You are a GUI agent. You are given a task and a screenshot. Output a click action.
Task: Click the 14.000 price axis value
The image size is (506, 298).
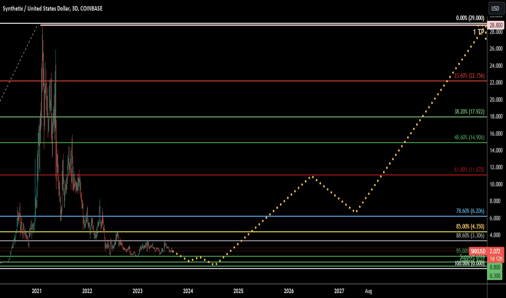click(x=496, y=151)
